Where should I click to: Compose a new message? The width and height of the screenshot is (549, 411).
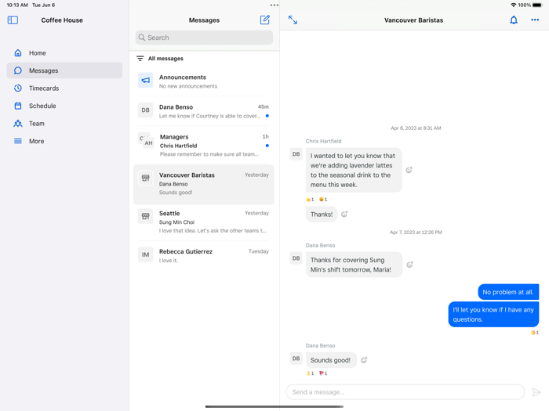(x=265, y=20)
